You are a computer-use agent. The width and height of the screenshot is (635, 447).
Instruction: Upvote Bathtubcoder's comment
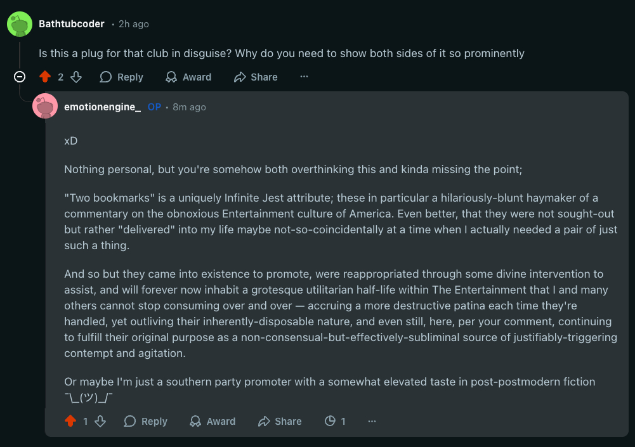coord(44,77)
